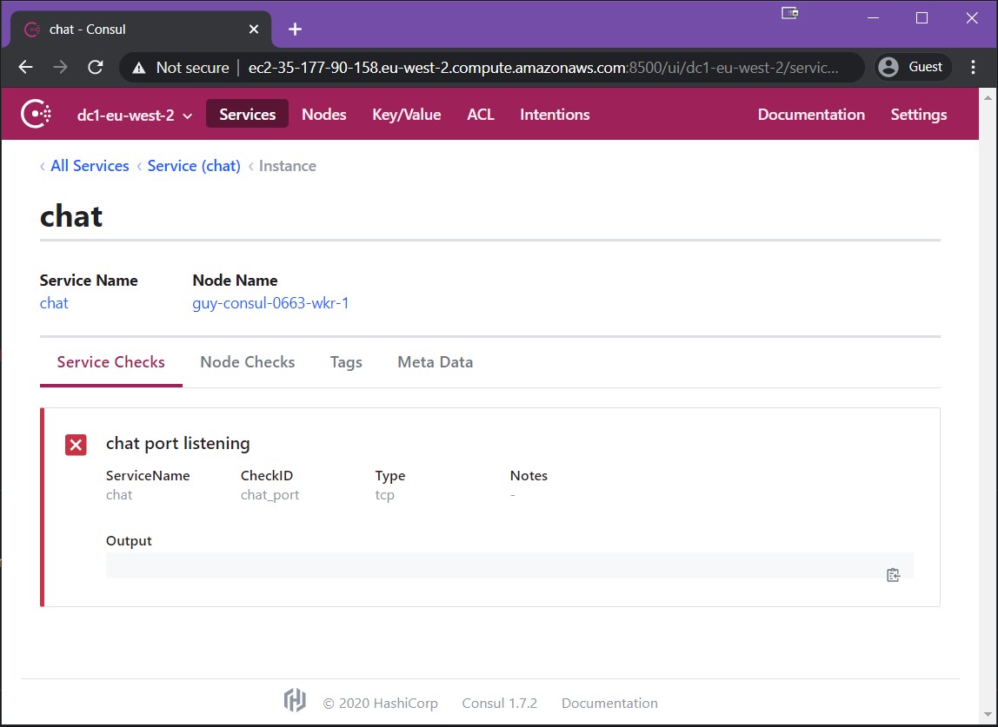
Task: Click the red critical status icon
Action: tap(76, 445)
